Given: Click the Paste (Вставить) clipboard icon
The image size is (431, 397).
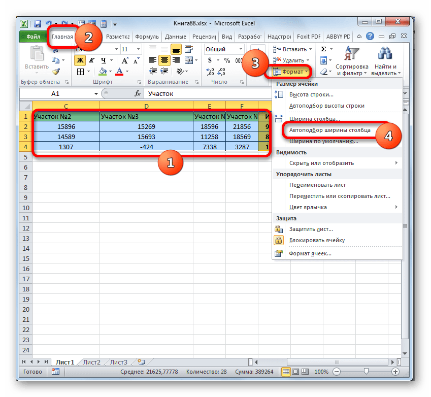Looking at the screenshot, I should [37, 54].
